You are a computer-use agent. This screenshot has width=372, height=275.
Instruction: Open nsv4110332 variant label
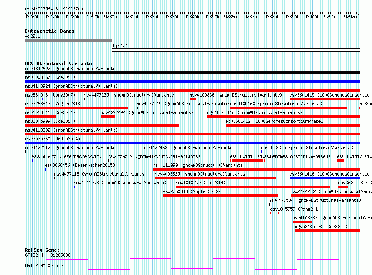click(x=71, y=130)
